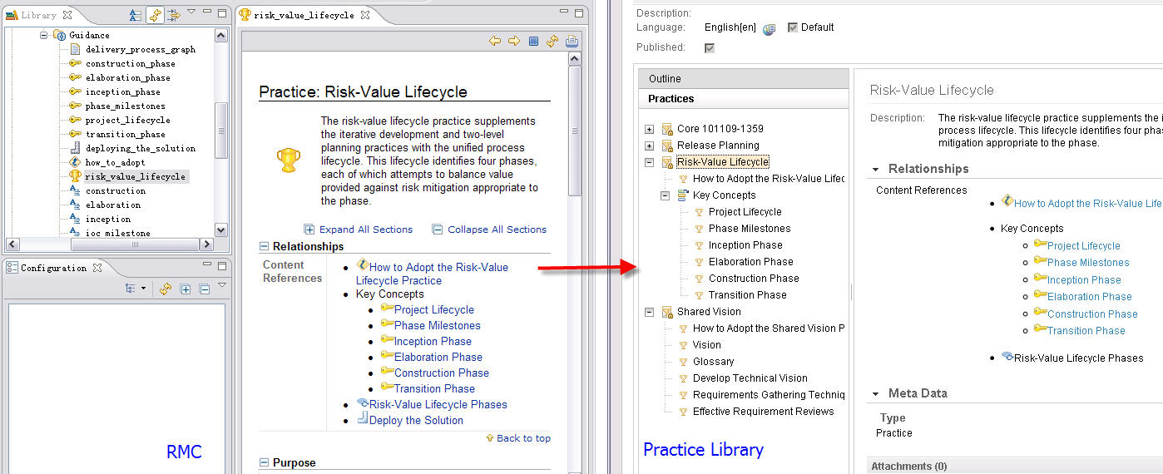Collapse Relationships section in Practice Library pane
This screenshot has height=474, width=1163.
pos(876,169)
